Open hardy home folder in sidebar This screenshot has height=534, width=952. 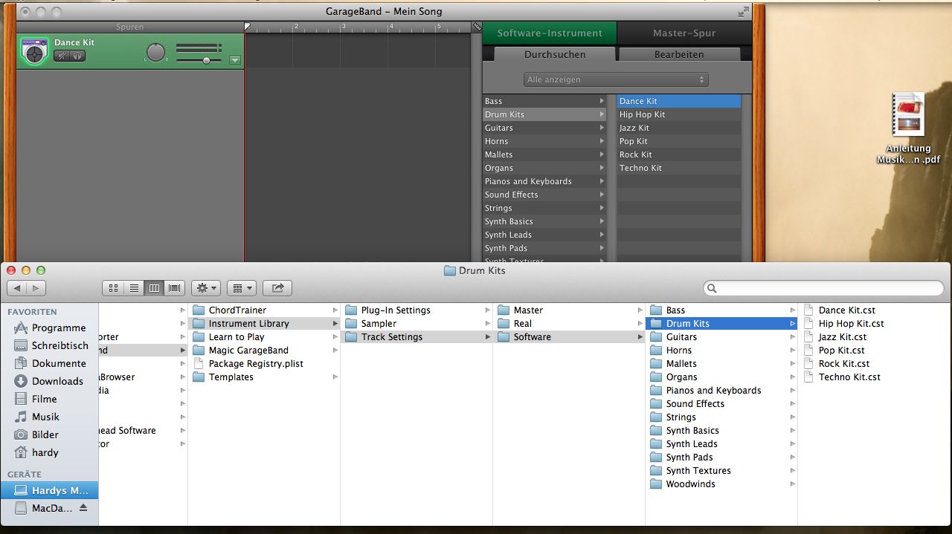point(49,452)
